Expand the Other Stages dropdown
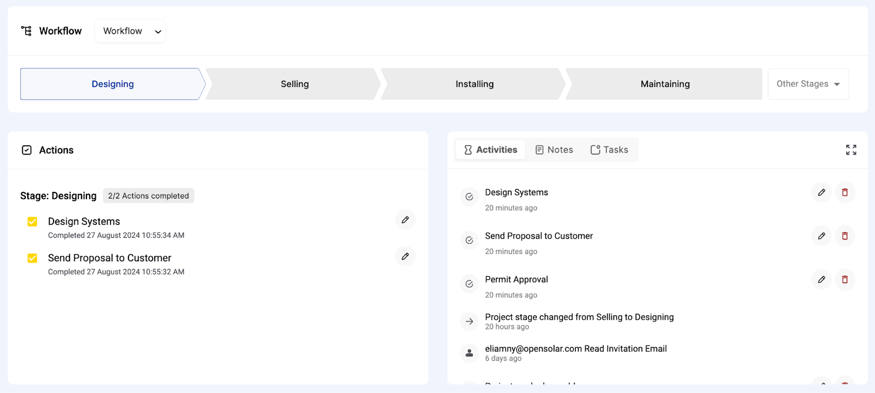 pos(808,84)
